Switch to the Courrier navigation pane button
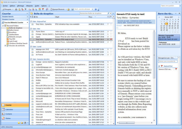Image resolution: width=182 pixels, height=129 pixels. coord(15,105)
